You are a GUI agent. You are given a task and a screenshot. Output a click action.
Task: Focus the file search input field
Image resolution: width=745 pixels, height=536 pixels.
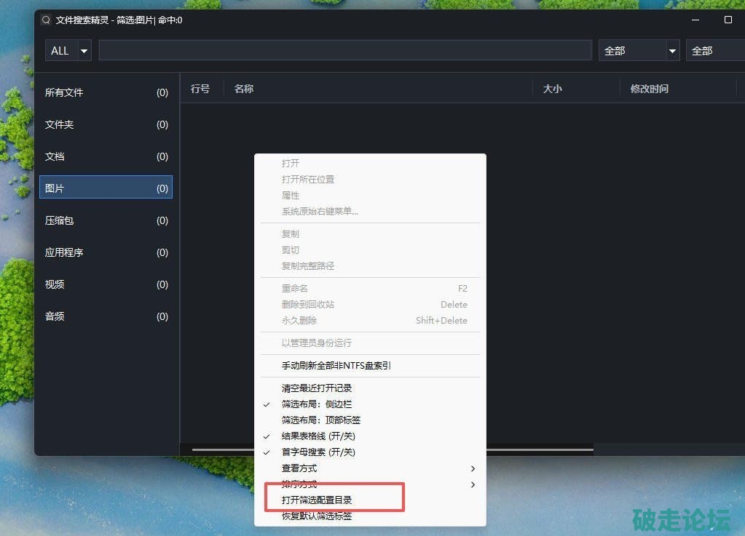pos(345,50)
